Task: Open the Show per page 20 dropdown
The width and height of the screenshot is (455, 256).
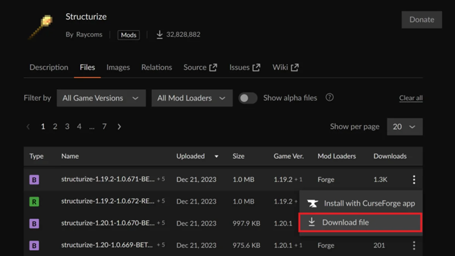Action: tap(405, 126)
